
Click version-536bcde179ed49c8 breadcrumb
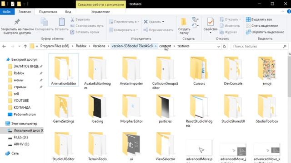click(x=132, y=46)
